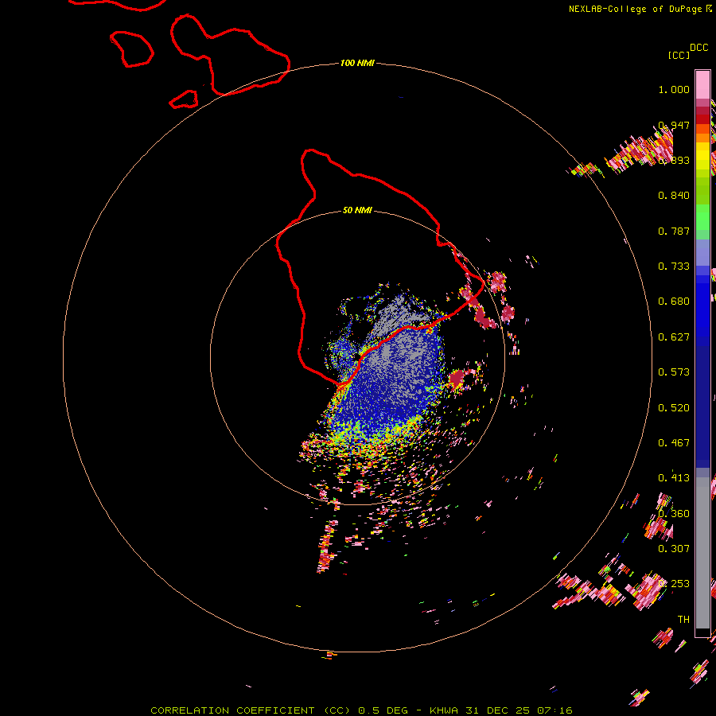Click the 100 NMI range ring label

click(x=357, y=63)
